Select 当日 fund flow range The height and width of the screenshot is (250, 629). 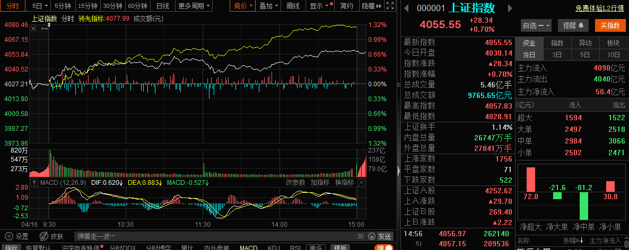tap(529, 55)
